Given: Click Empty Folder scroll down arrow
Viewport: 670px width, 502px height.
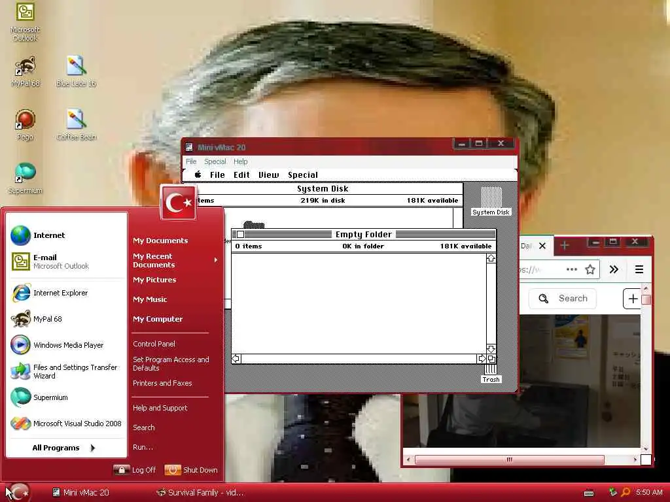Looking at the screenshot, I should [x=491, y=349].
